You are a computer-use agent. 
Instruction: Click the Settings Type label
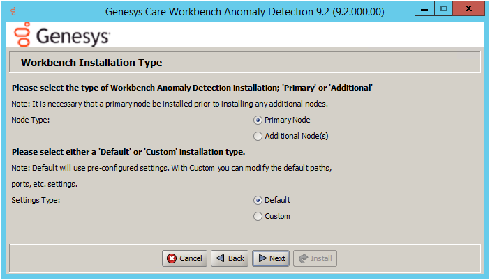(36, 200)
